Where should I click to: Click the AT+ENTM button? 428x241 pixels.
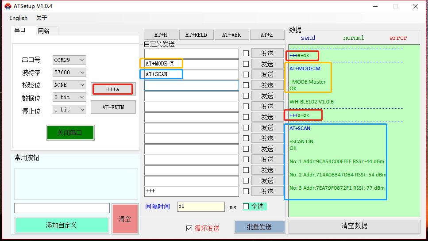[113, 107]
